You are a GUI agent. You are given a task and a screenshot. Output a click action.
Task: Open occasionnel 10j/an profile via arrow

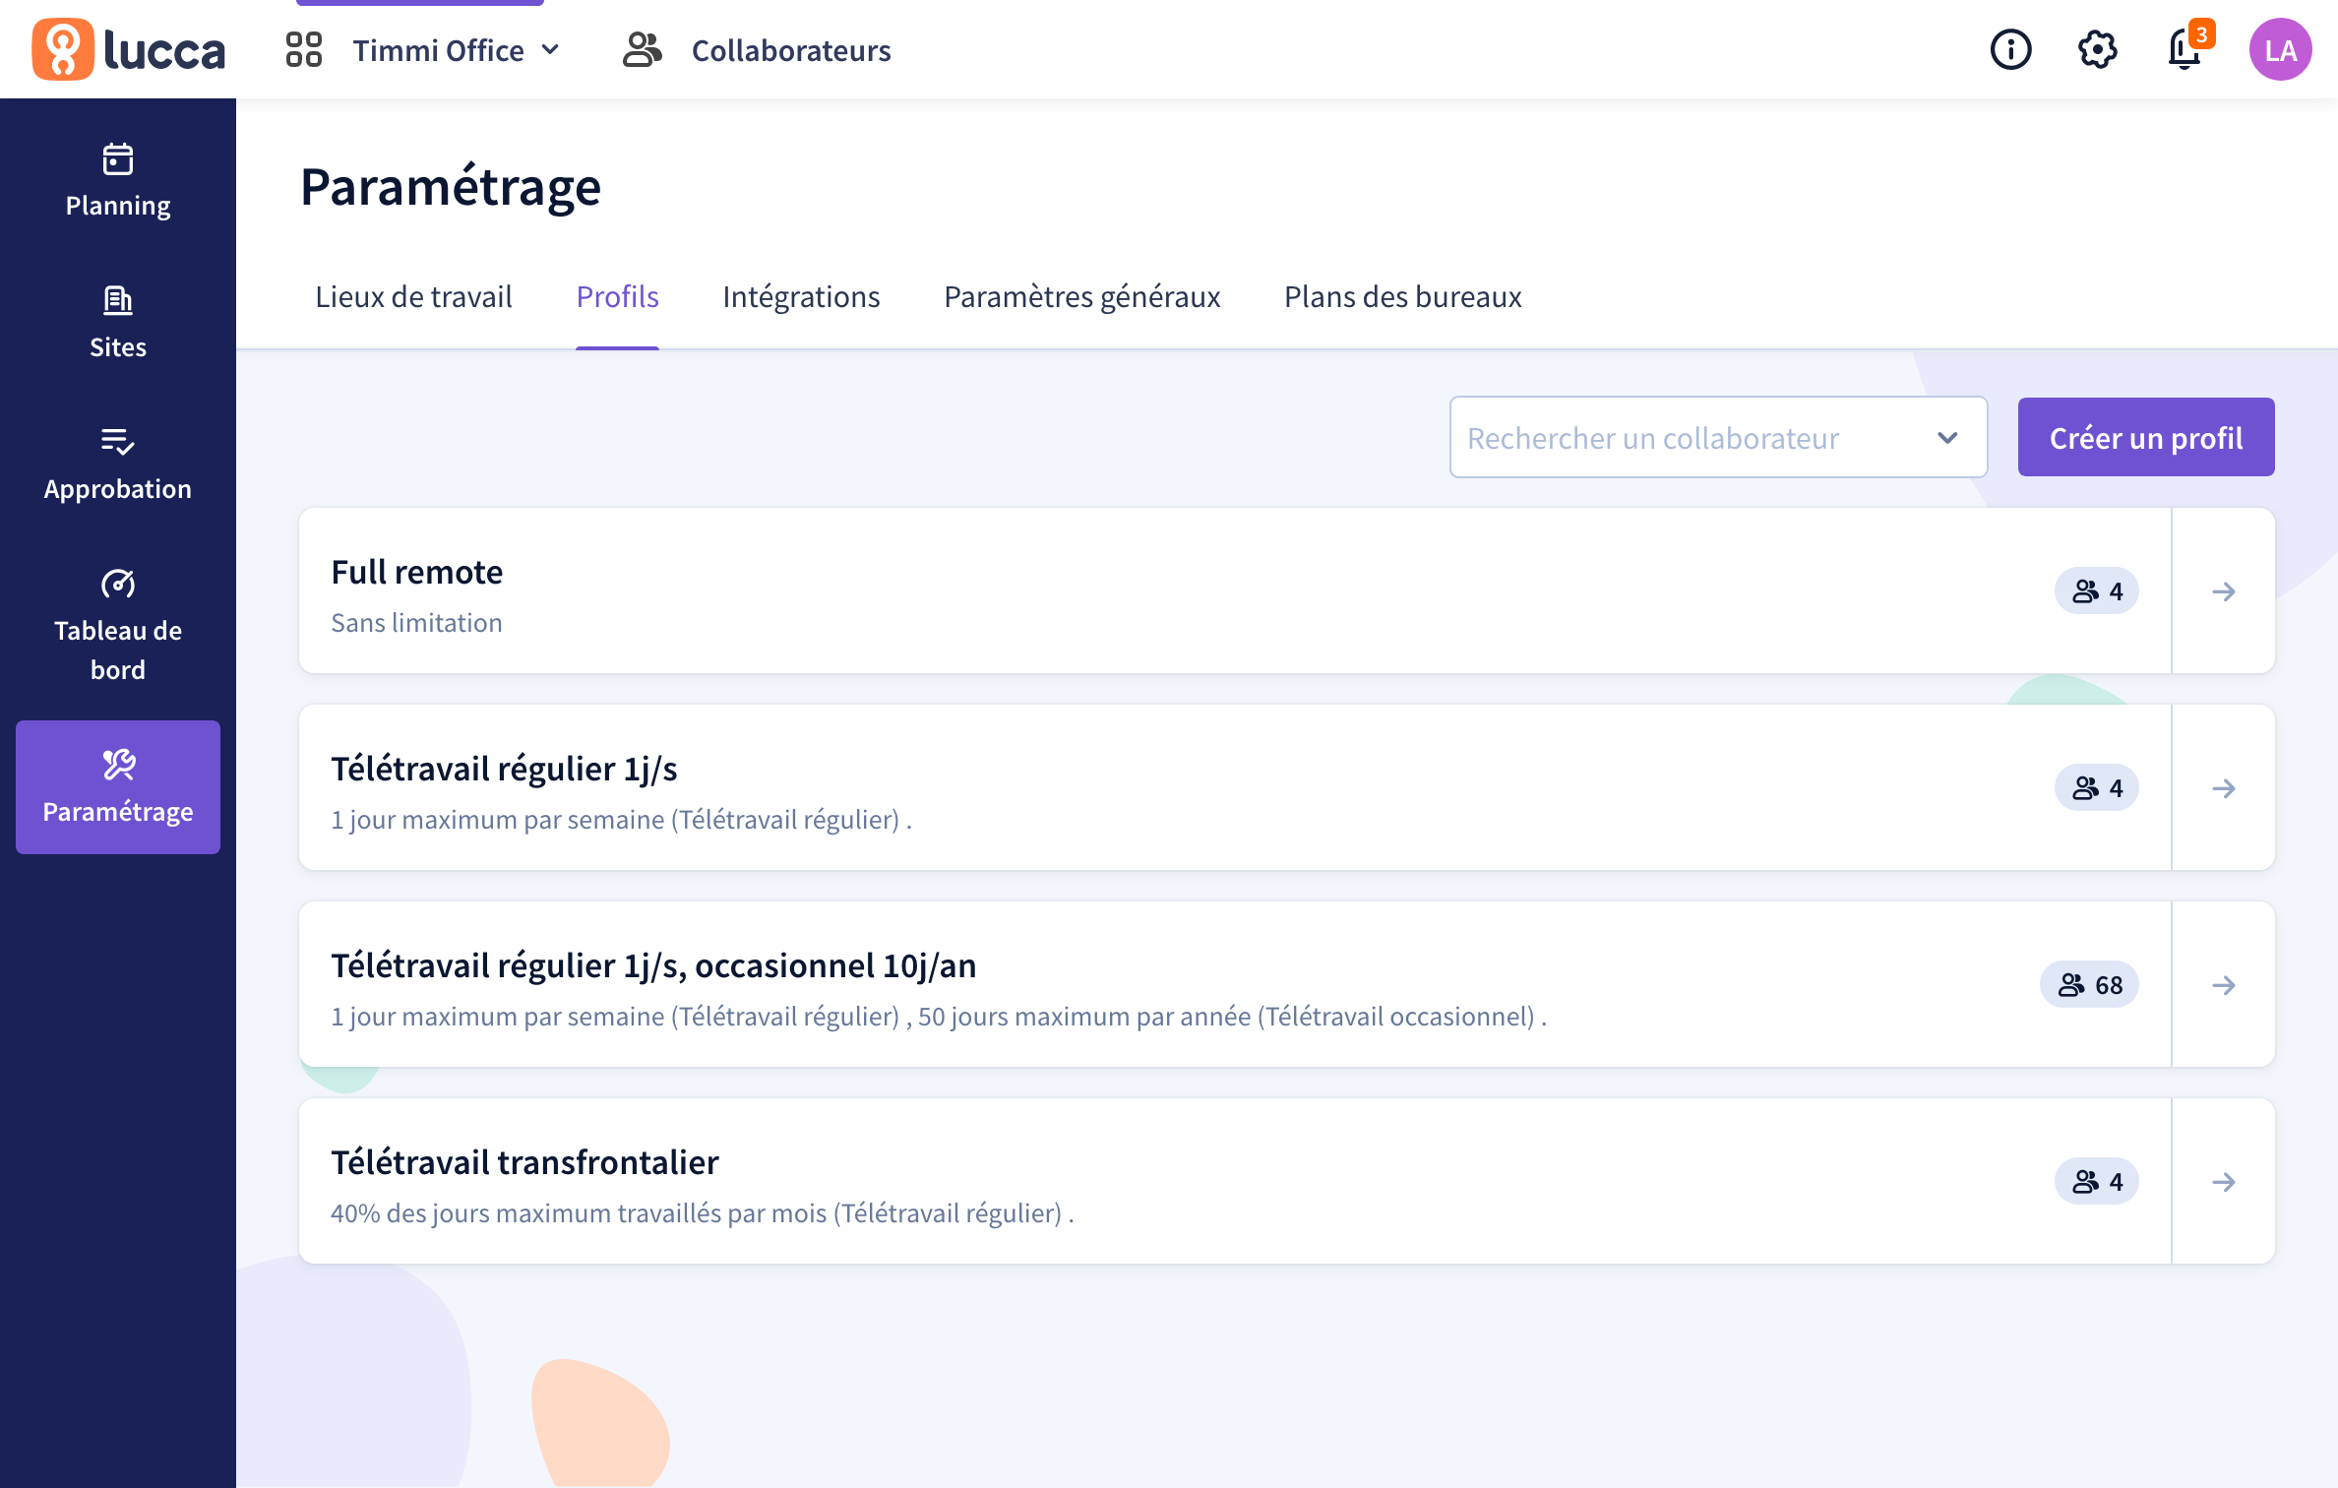coord(2223,984)
